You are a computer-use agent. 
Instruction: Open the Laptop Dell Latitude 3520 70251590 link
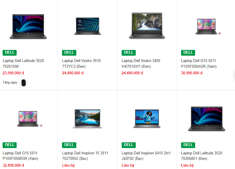coord(23,63)
